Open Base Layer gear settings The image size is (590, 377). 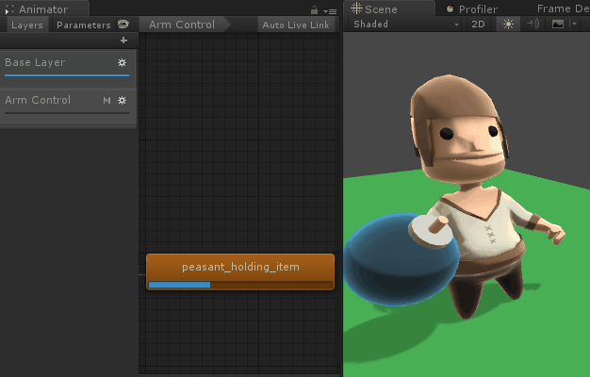tap(122, 62)
